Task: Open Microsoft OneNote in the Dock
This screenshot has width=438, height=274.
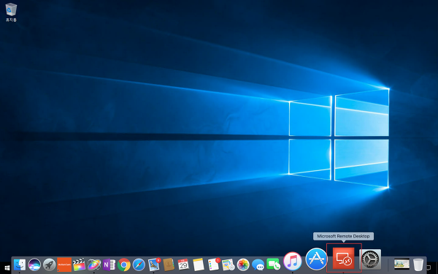Action: [x=109, y=265]
